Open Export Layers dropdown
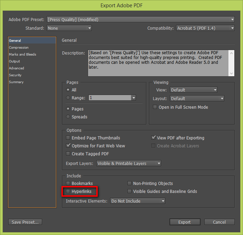This screenshot has height=235, width=243. coord(129,163)
